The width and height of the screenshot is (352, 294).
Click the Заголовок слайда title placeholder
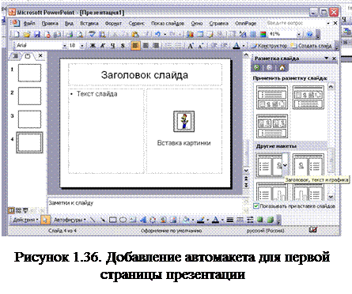coord(145,75)
